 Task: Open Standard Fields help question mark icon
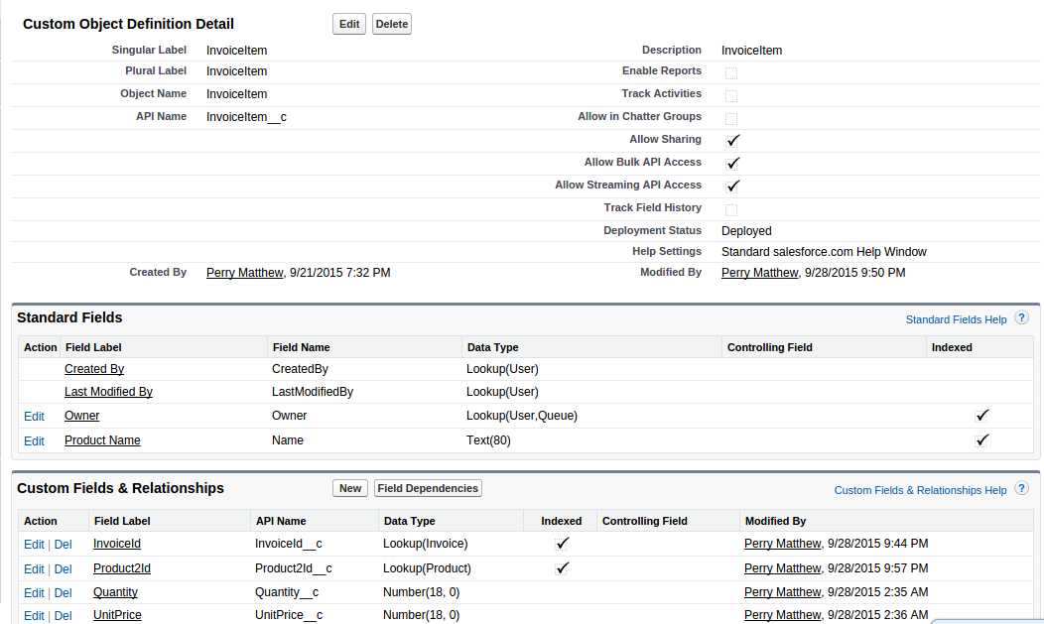(1021, 318)
